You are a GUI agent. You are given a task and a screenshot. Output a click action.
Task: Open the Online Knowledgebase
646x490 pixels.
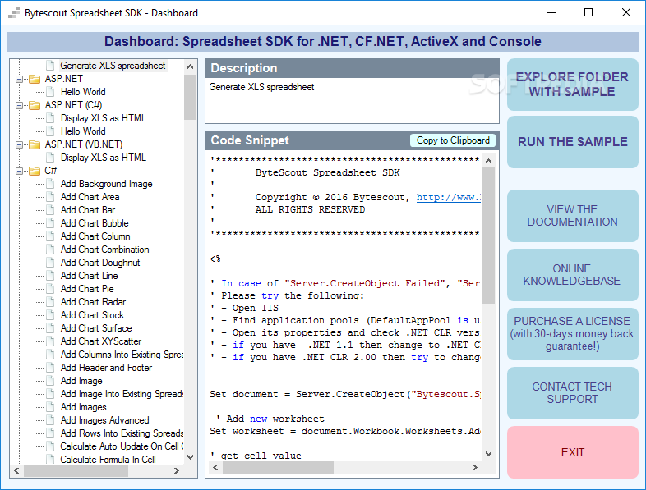click(x=572, y=275)
